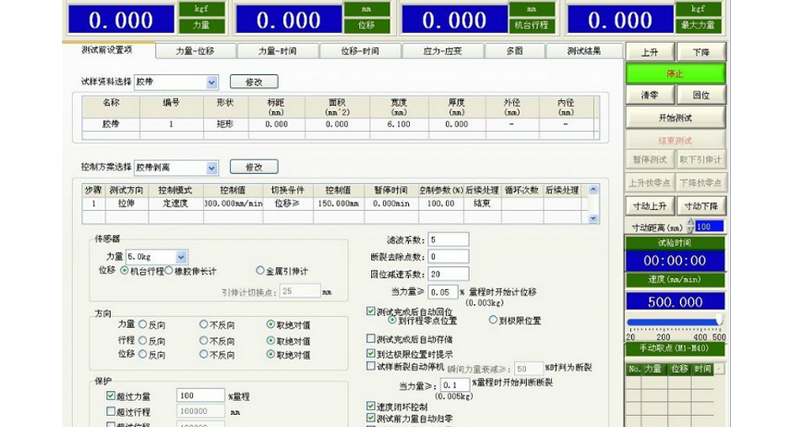Click 修改 next to 试样资料选择
The image size is (792, 427).
pos(253,82)
